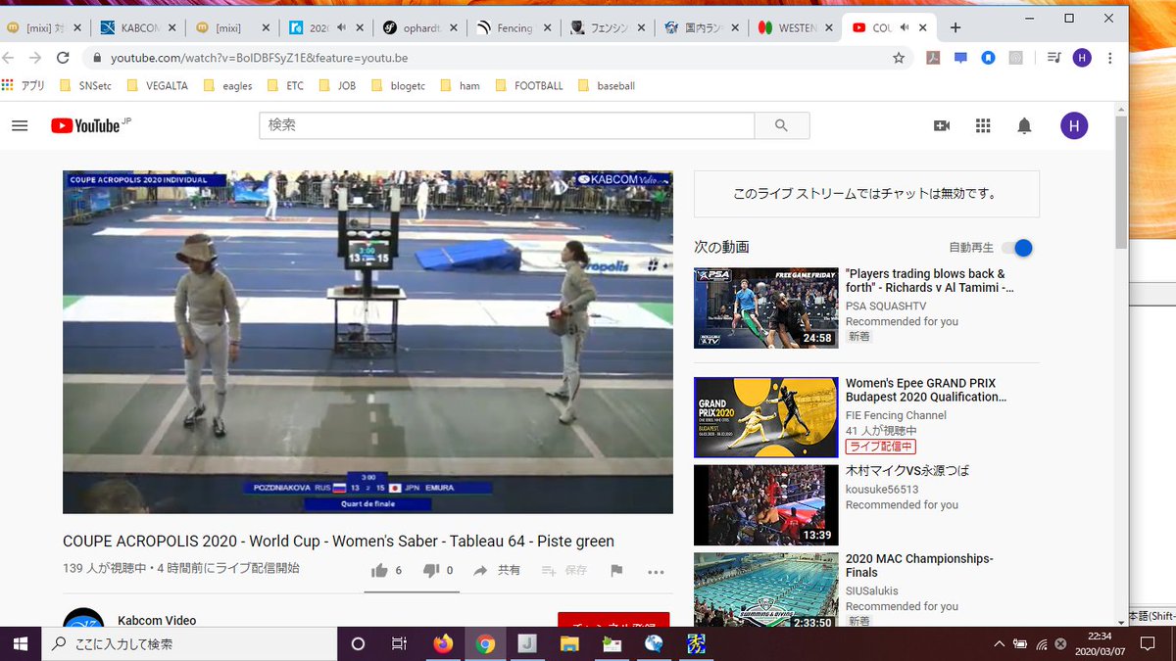Click the mute-tab speaker icon on YouTube tab
Screen dimensions: 1176x661
tap(906, 28)
